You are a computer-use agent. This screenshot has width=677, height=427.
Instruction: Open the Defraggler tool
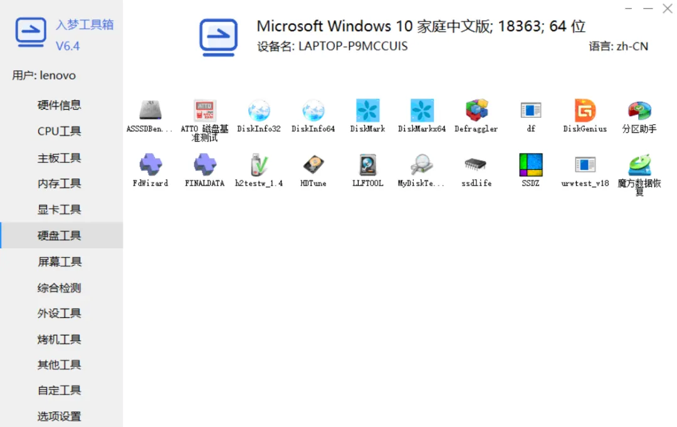476,116
